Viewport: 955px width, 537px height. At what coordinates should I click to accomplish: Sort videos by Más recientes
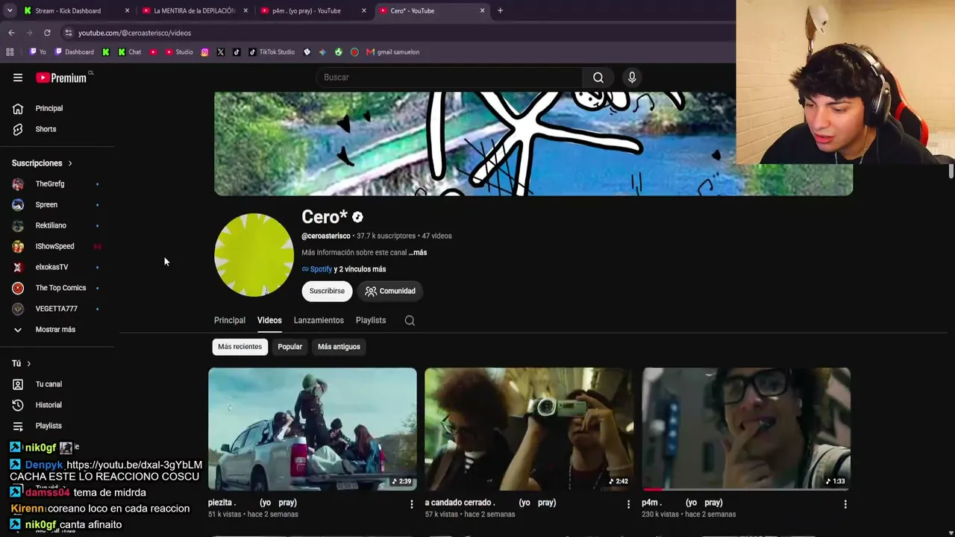point(240,347)
